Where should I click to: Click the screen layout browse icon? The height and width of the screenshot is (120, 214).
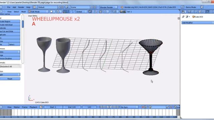point(34,7)
